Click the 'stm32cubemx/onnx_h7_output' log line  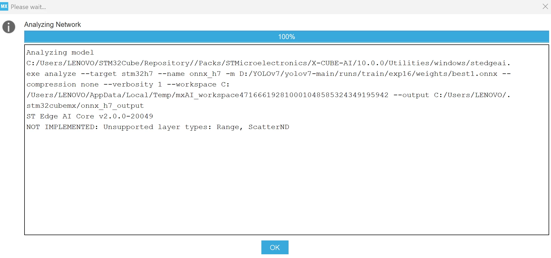click(85, 106)
